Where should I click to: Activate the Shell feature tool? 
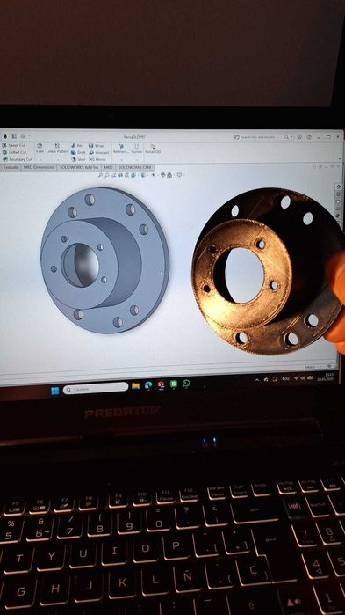pos(78,159)
